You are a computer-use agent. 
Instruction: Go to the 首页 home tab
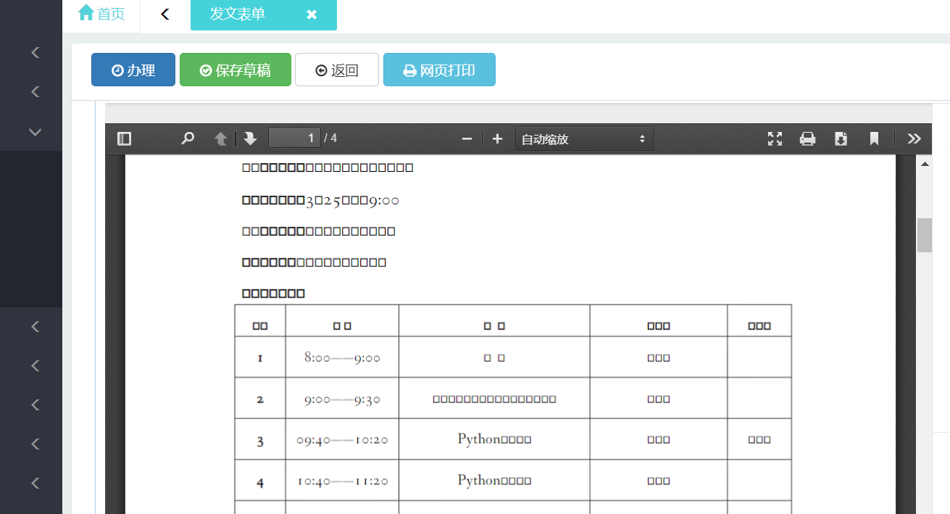click(x=101, y=14)
